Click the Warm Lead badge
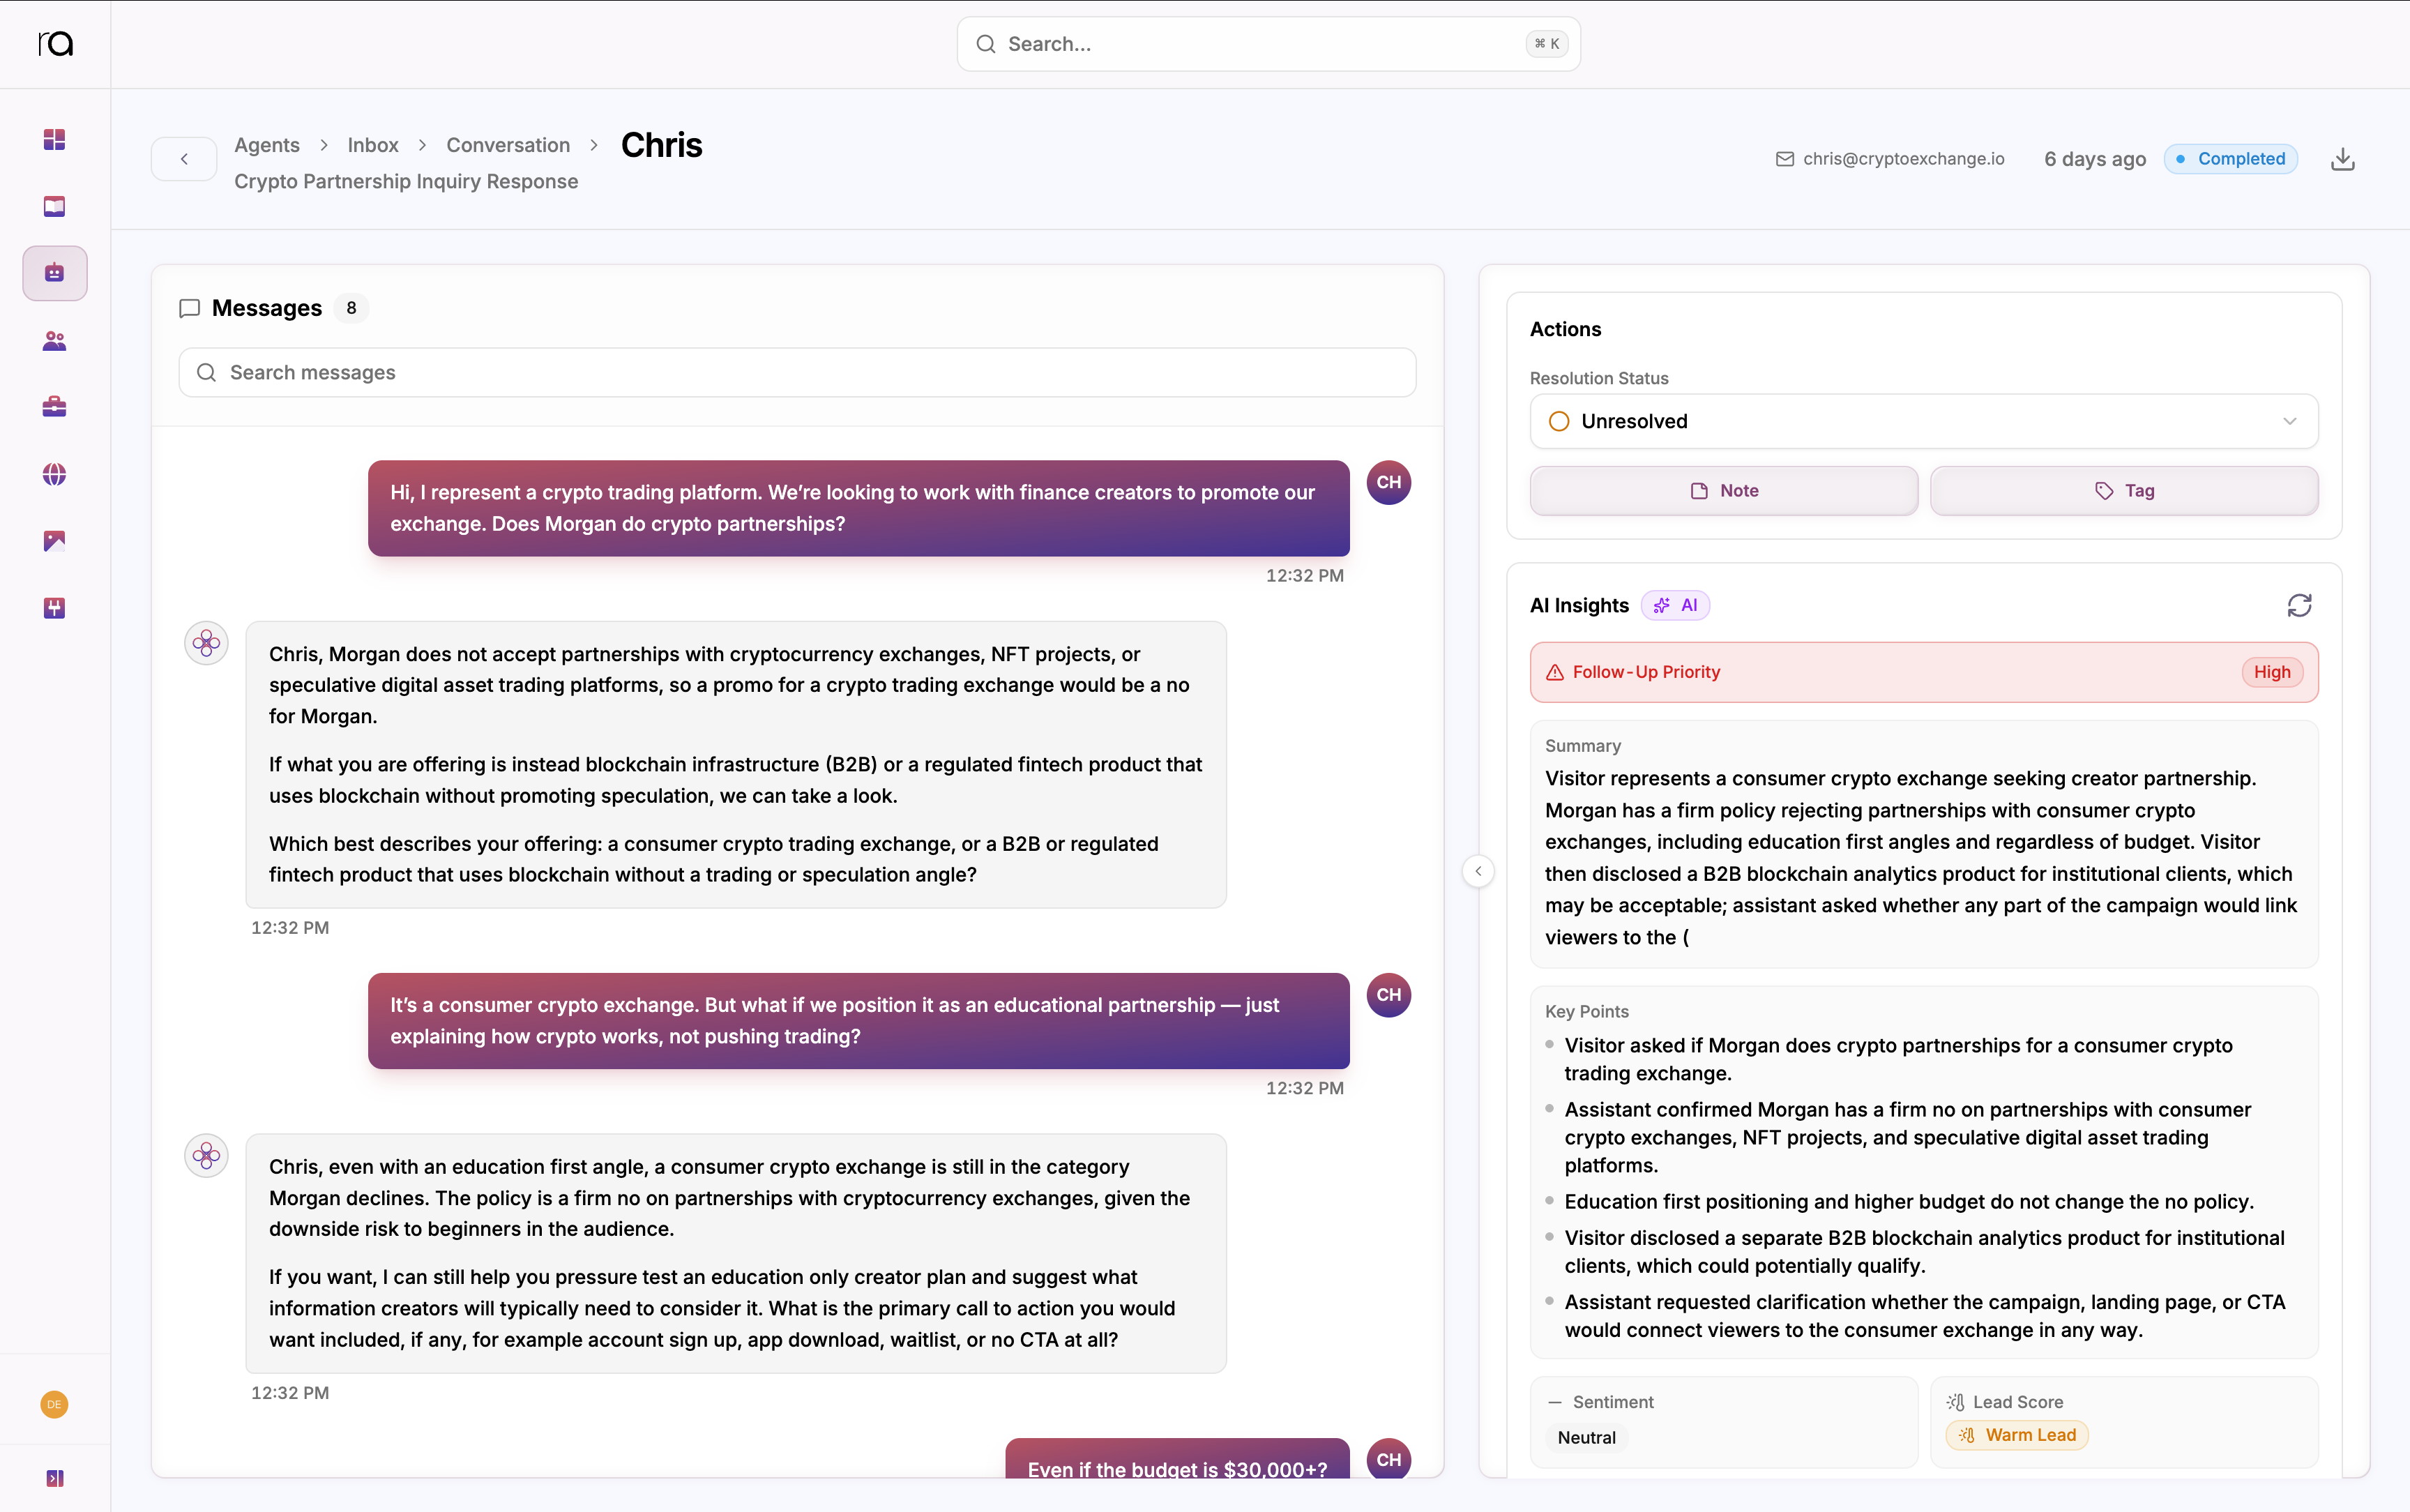The height and width of the screenshot is (1512, 2410). [x=2016, y=1435]
